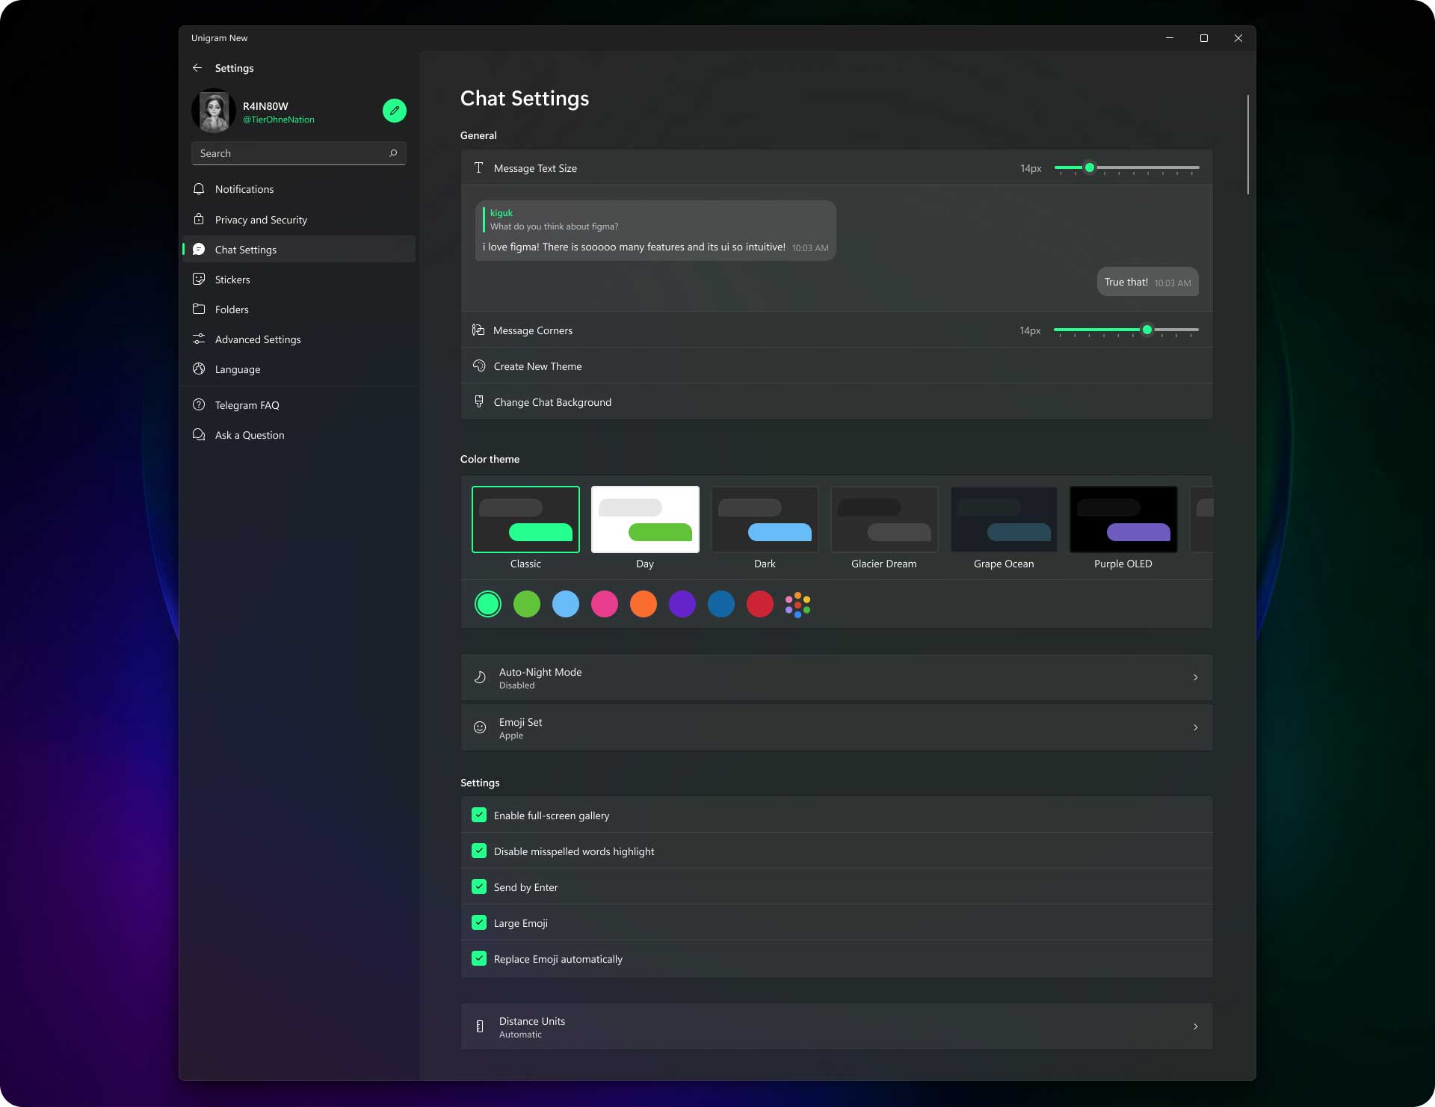
Task: Click the Message Text Size T icon
Action: (x=478, y=167)
